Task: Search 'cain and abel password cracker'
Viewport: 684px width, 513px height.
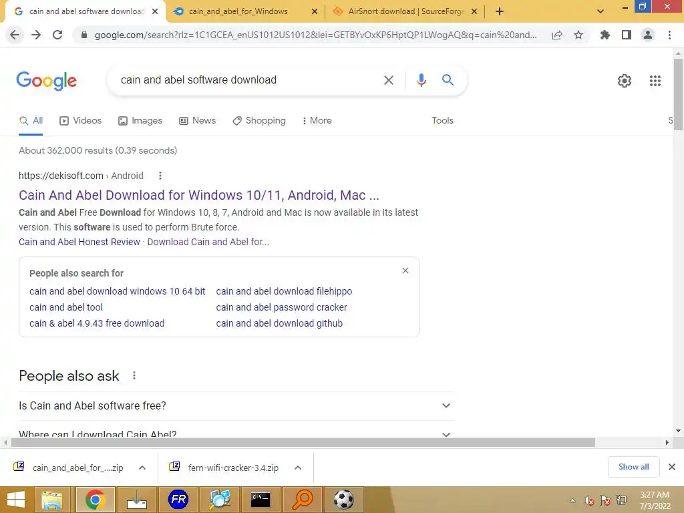Action: coord(281,307)
